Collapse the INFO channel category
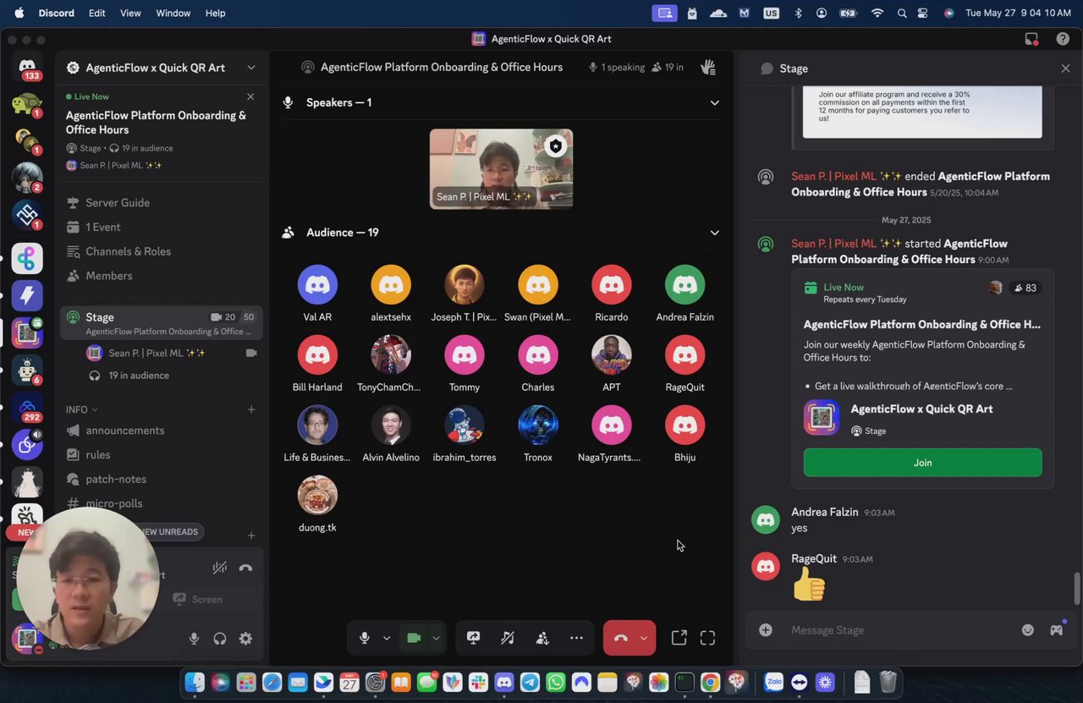1083x703 pixels. tap(81, 409)
